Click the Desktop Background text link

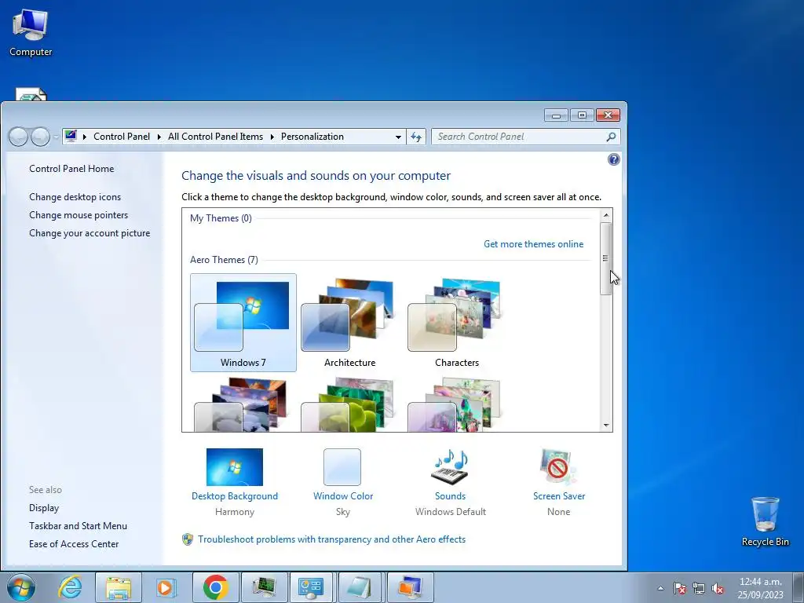point(234,496)
